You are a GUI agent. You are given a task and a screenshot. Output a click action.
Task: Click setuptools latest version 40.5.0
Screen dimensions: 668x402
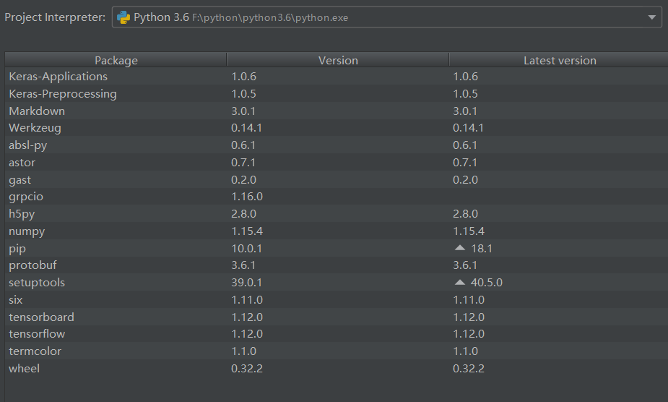(x=487, y=283)
